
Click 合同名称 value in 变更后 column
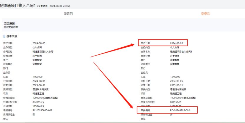click(x=181, y=51)
